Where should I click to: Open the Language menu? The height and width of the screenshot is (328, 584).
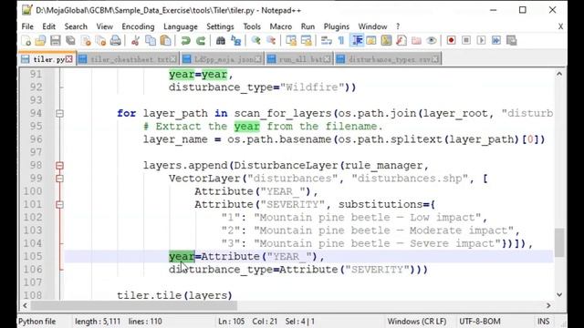pyautogui.click(x=181, y=26)
